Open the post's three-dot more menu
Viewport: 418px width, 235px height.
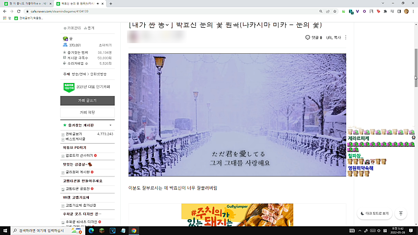tap(346, 38)
